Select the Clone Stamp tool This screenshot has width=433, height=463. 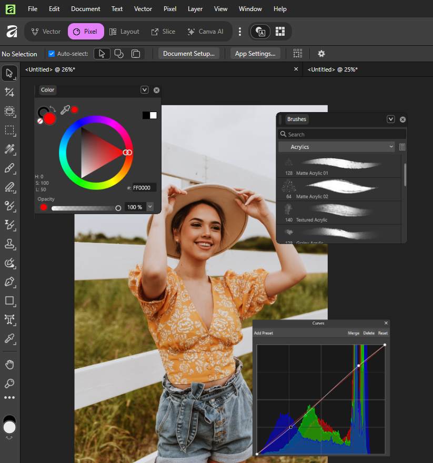[x=9, y=244]
